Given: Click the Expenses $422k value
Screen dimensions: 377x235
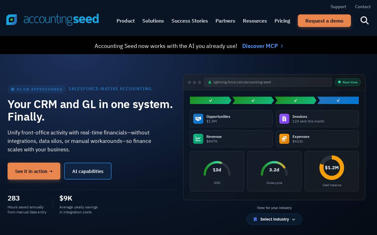Looking at the screenshot, I should [x=298, y=141].
